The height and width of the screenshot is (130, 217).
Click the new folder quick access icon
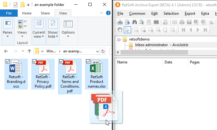coord(22,5)
